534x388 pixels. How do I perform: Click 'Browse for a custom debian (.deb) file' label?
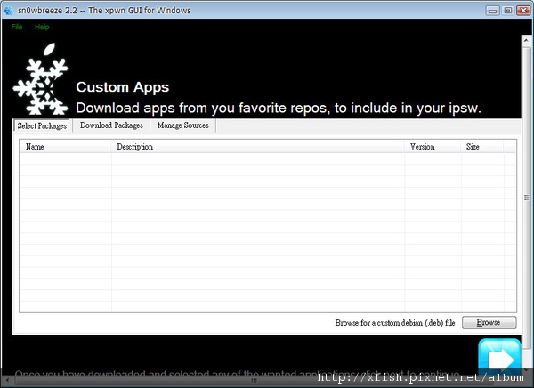tap(395, 323)
